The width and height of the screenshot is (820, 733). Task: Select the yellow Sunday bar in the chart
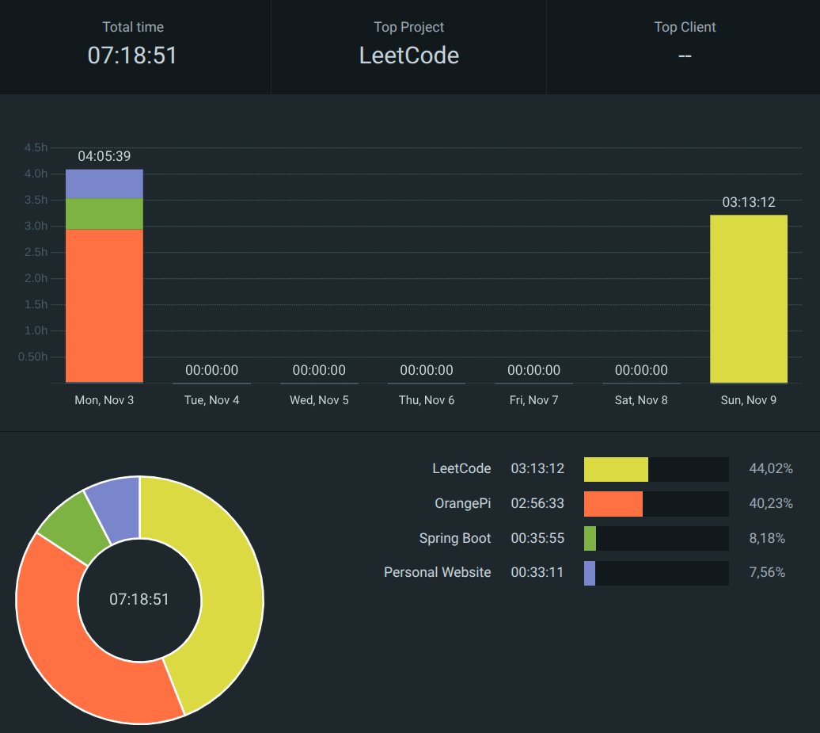748,299
